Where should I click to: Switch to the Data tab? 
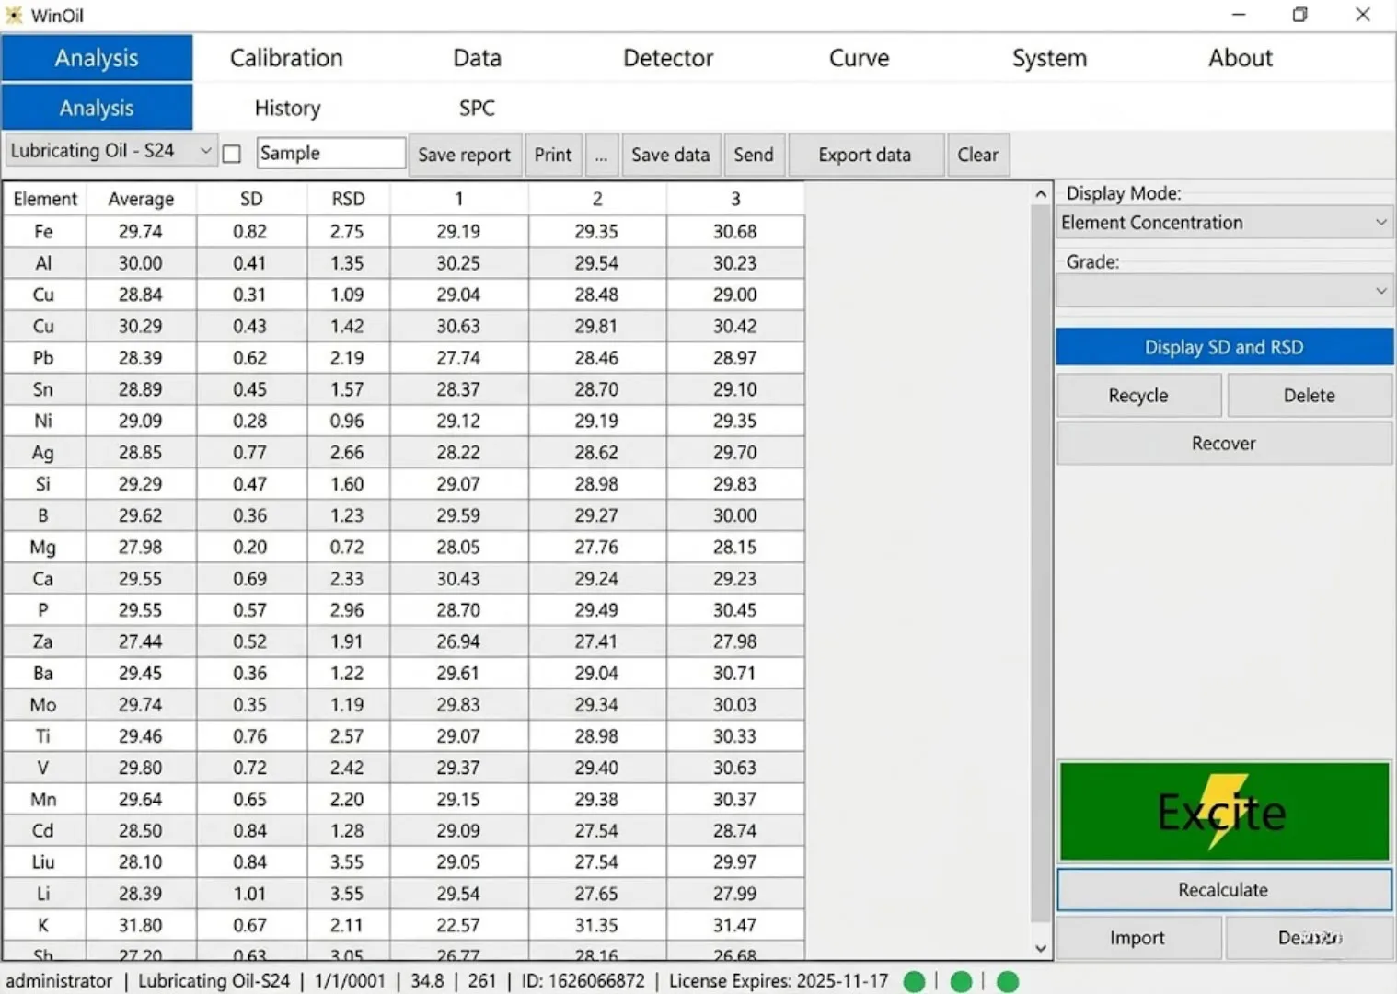point(477,58)
